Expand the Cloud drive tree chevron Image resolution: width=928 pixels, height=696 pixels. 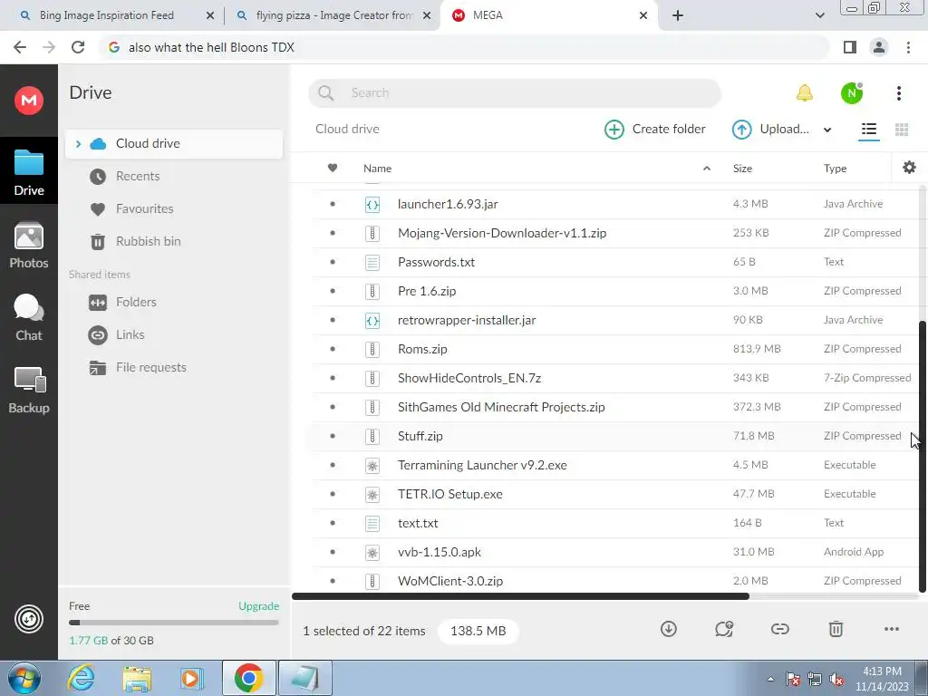[78, 144]
